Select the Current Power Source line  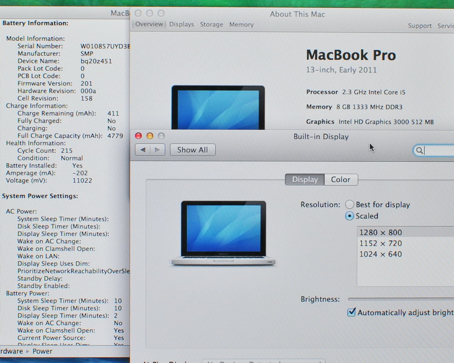coord(71,338)
